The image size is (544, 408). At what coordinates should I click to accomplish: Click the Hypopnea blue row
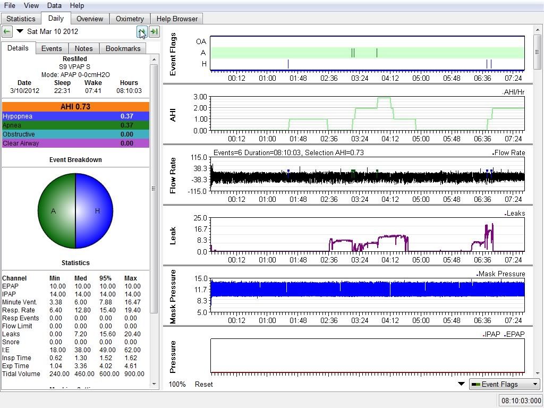tap(75, 116)
